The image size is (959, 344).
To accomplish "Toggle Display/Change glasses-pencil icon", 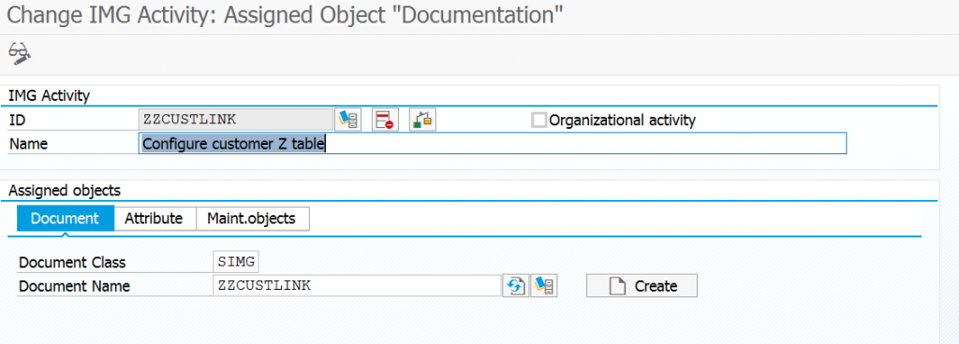I will click(20, 54).
